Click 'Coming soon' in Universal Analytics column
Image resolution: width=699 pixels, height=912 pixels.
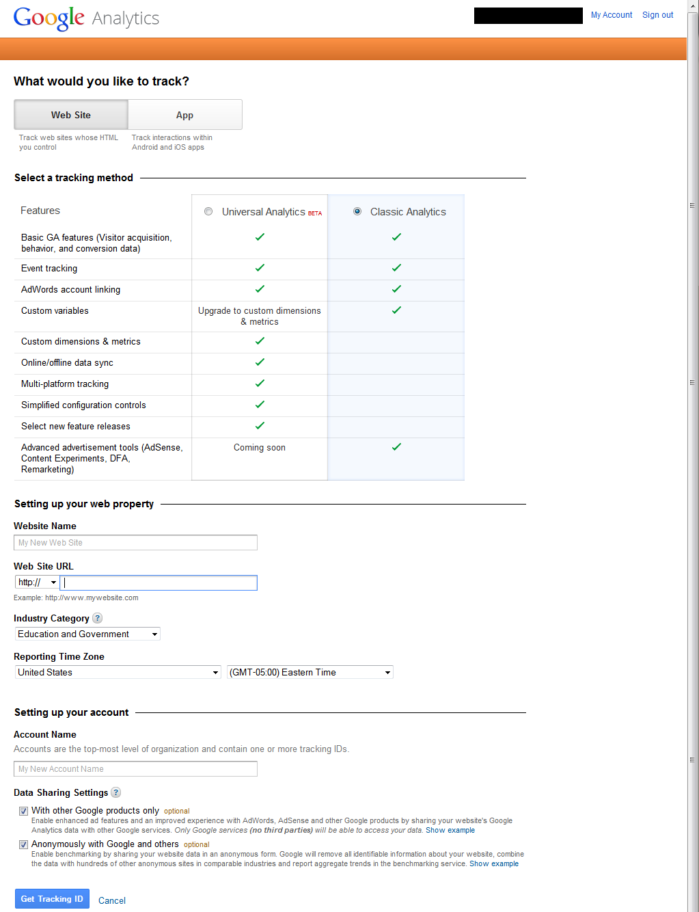(260, 448)
